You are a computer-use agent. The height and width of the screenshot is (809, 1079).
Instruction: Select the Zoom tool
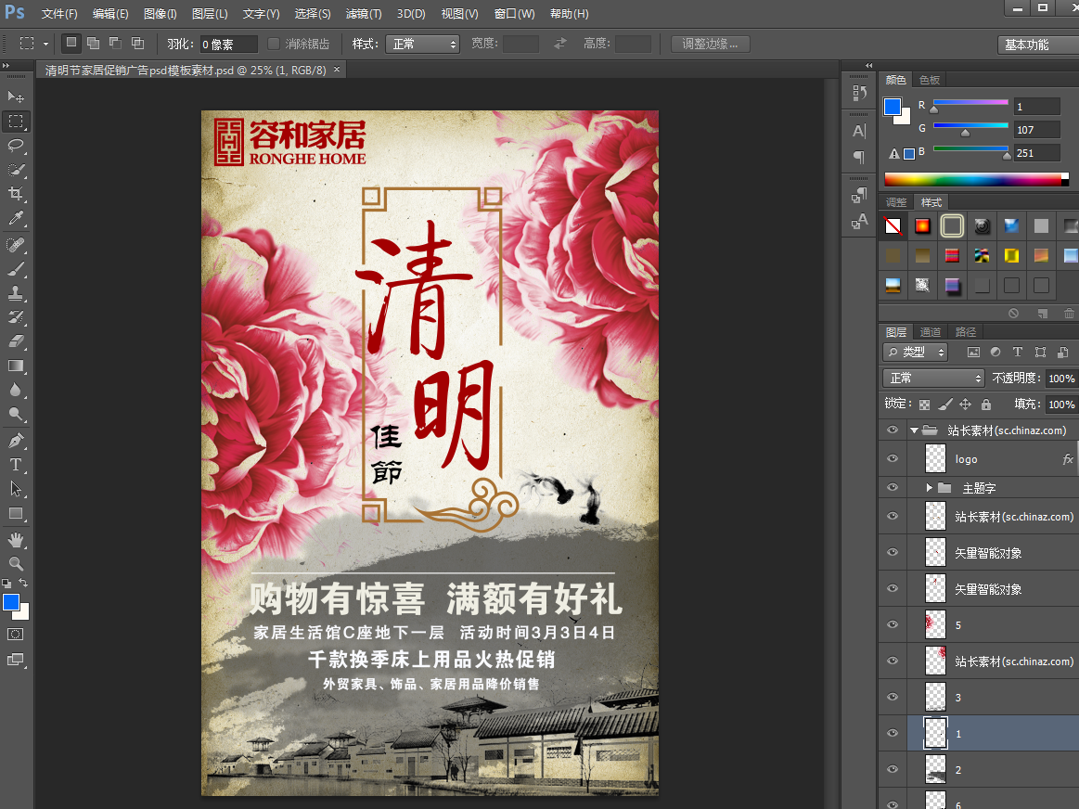16,563
